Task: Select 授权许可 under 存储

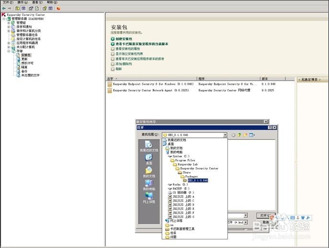Action: (x=27, y=63)
